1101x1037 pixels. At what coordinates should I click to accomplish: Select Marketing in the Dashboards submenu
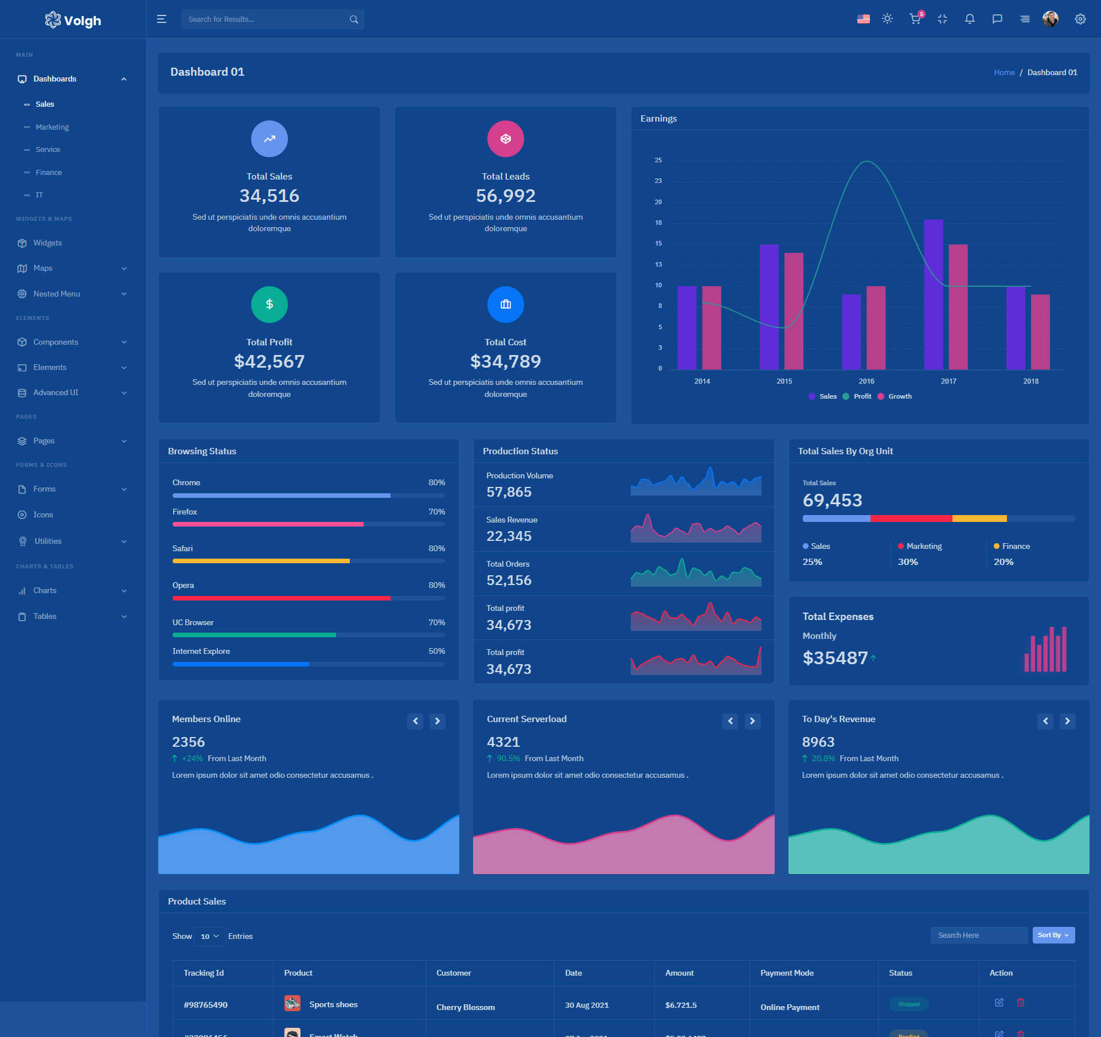pos(52,127)
